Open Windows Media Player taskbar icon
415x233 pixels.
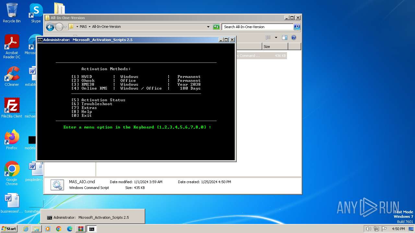[x=48, y=229]
